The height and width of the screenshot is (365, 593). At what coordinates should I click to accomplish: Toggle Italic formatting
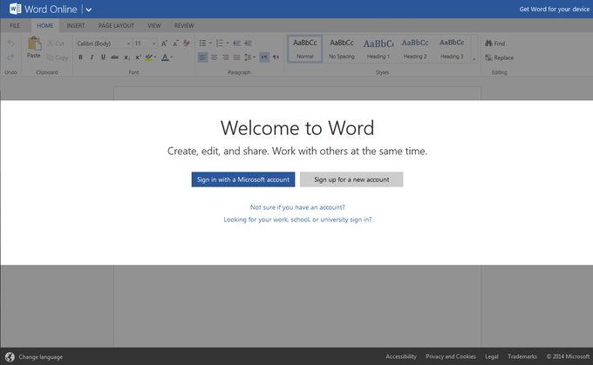[92, 57]
